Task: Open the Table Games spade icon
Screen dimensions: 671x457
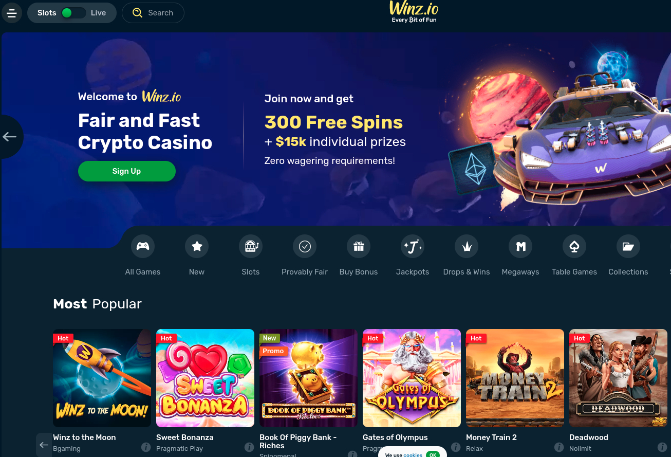Action: pos(574,247)
